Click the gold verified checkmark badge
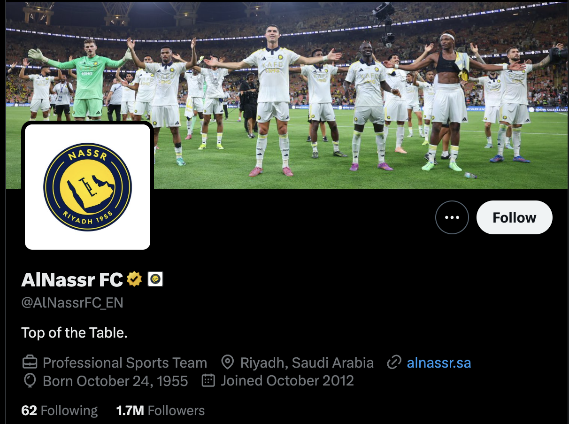Image resolution: width=569 pixels, height=424 pixels. [134, 279]
